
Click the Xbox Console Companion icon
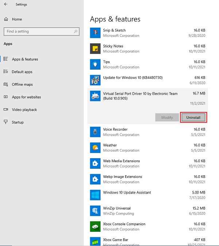[95, 227]
